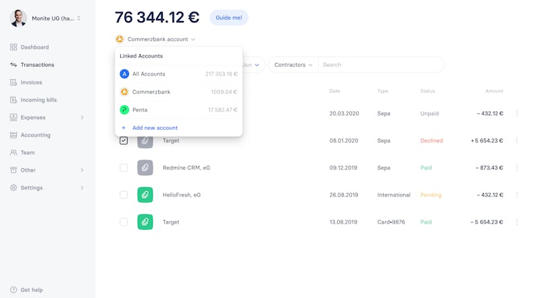The height and width of the screenshot is (298, 545).
Task: Open attachment icon for Redmine CRM
Action: click(x=145, y=168)
